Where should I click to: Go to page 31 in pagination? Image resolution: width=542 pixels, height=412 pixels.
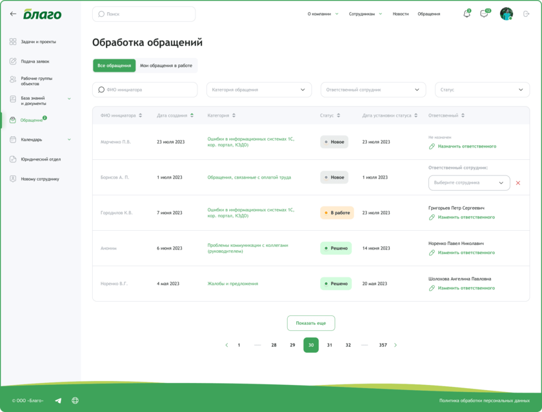[330, 346]
